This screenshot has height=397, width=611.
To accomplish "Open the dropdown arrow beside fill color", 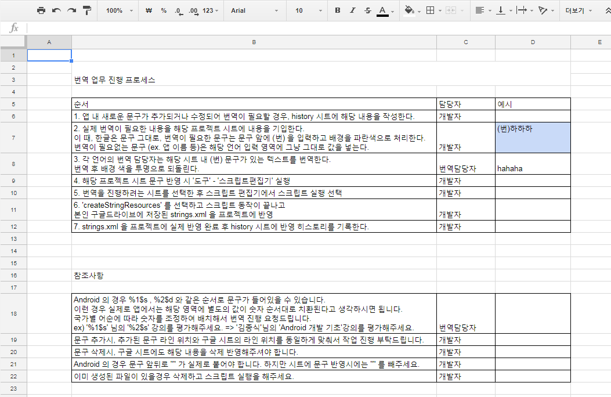I will 419,11.
